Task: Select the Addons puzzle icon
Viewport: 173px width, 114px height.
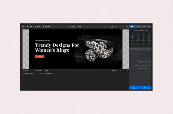Action: coord(149,40)
